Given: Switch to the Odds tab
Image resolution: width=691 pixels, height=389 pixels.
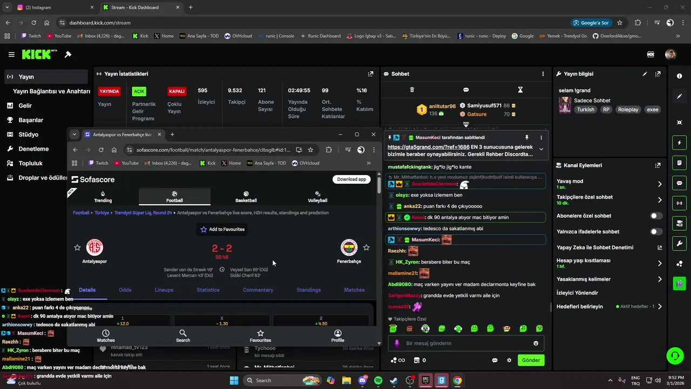Looking at the screenshot, I should (x=125, y=290).
